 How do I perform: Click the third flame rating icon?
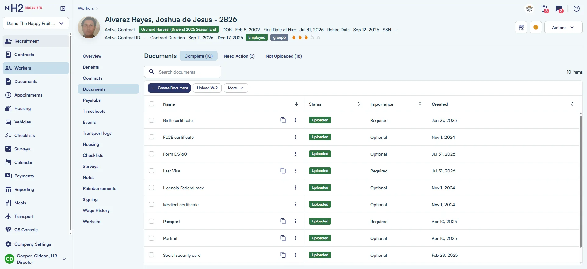tap(306, 37)
